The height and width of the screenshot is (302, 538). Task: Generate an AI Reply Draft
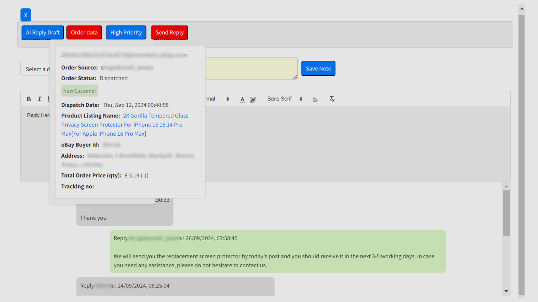[43, 32]
